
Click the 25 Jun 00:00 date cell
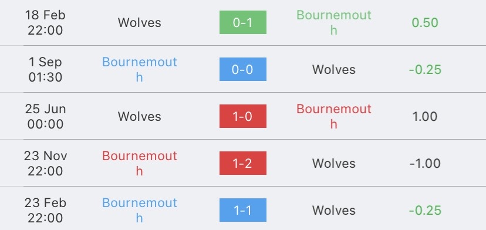45,116
